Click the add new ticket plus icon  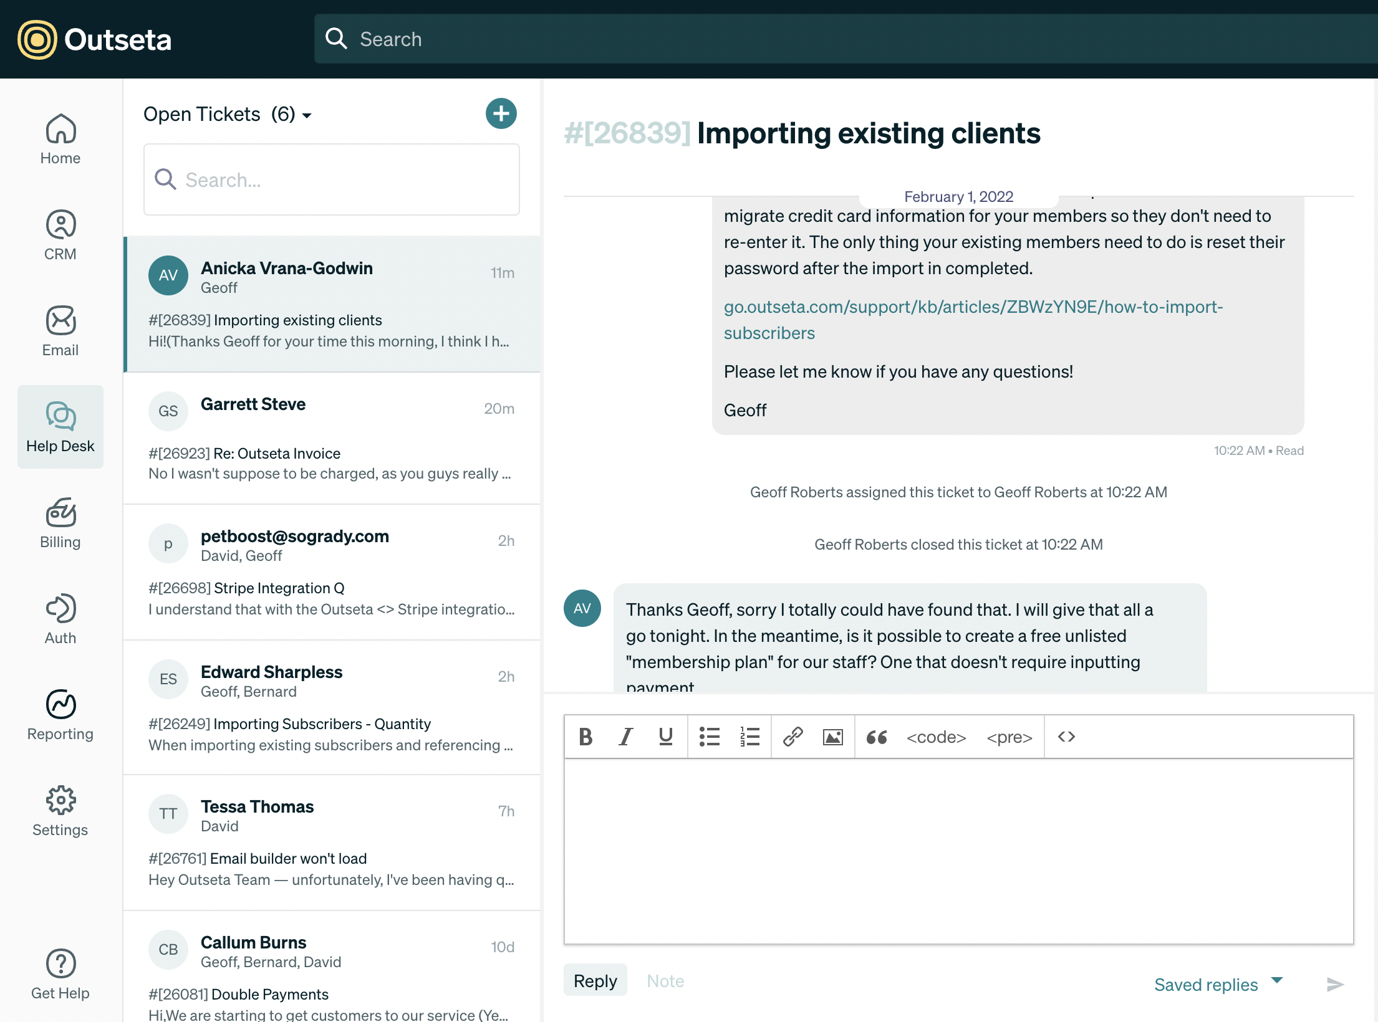tap(501, 113)
